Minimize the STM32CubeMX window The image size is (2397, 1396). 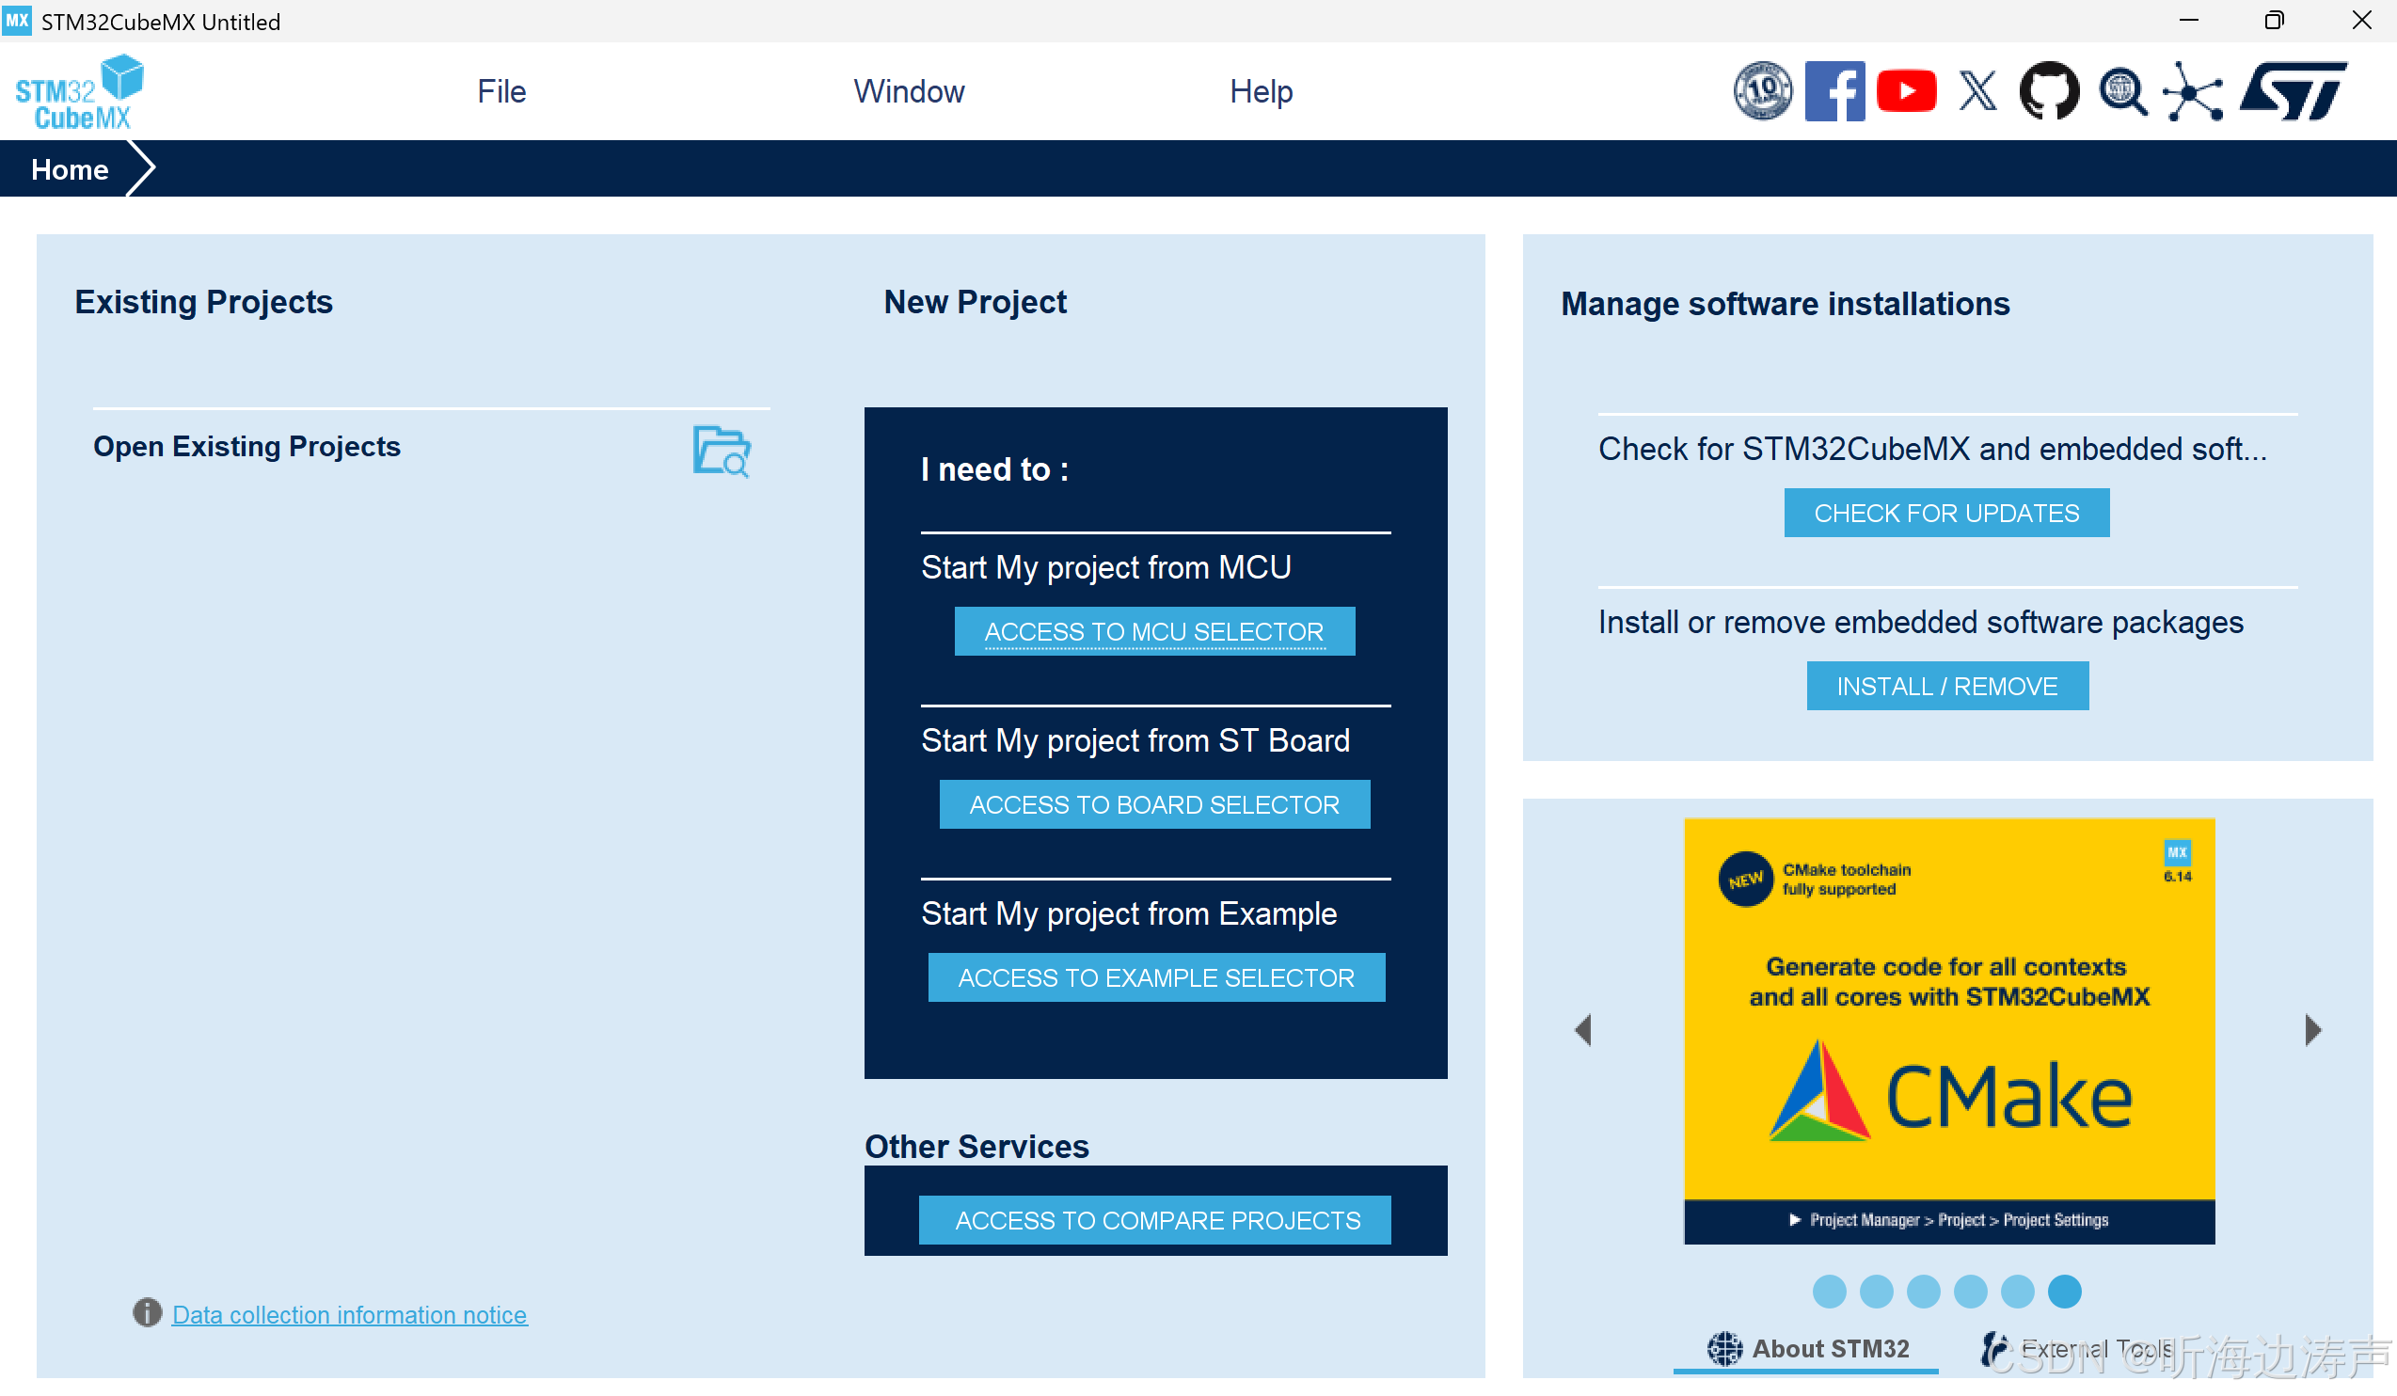coord(2190,20)
